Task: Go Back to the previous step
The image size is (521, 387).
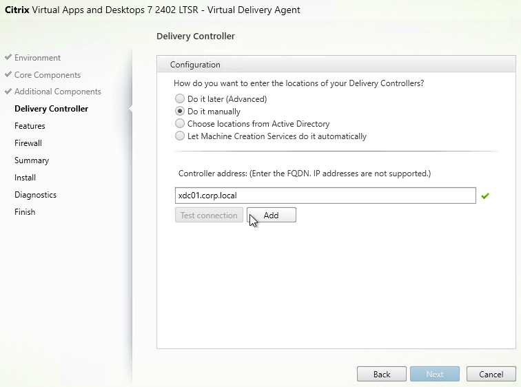Action: 382,375
